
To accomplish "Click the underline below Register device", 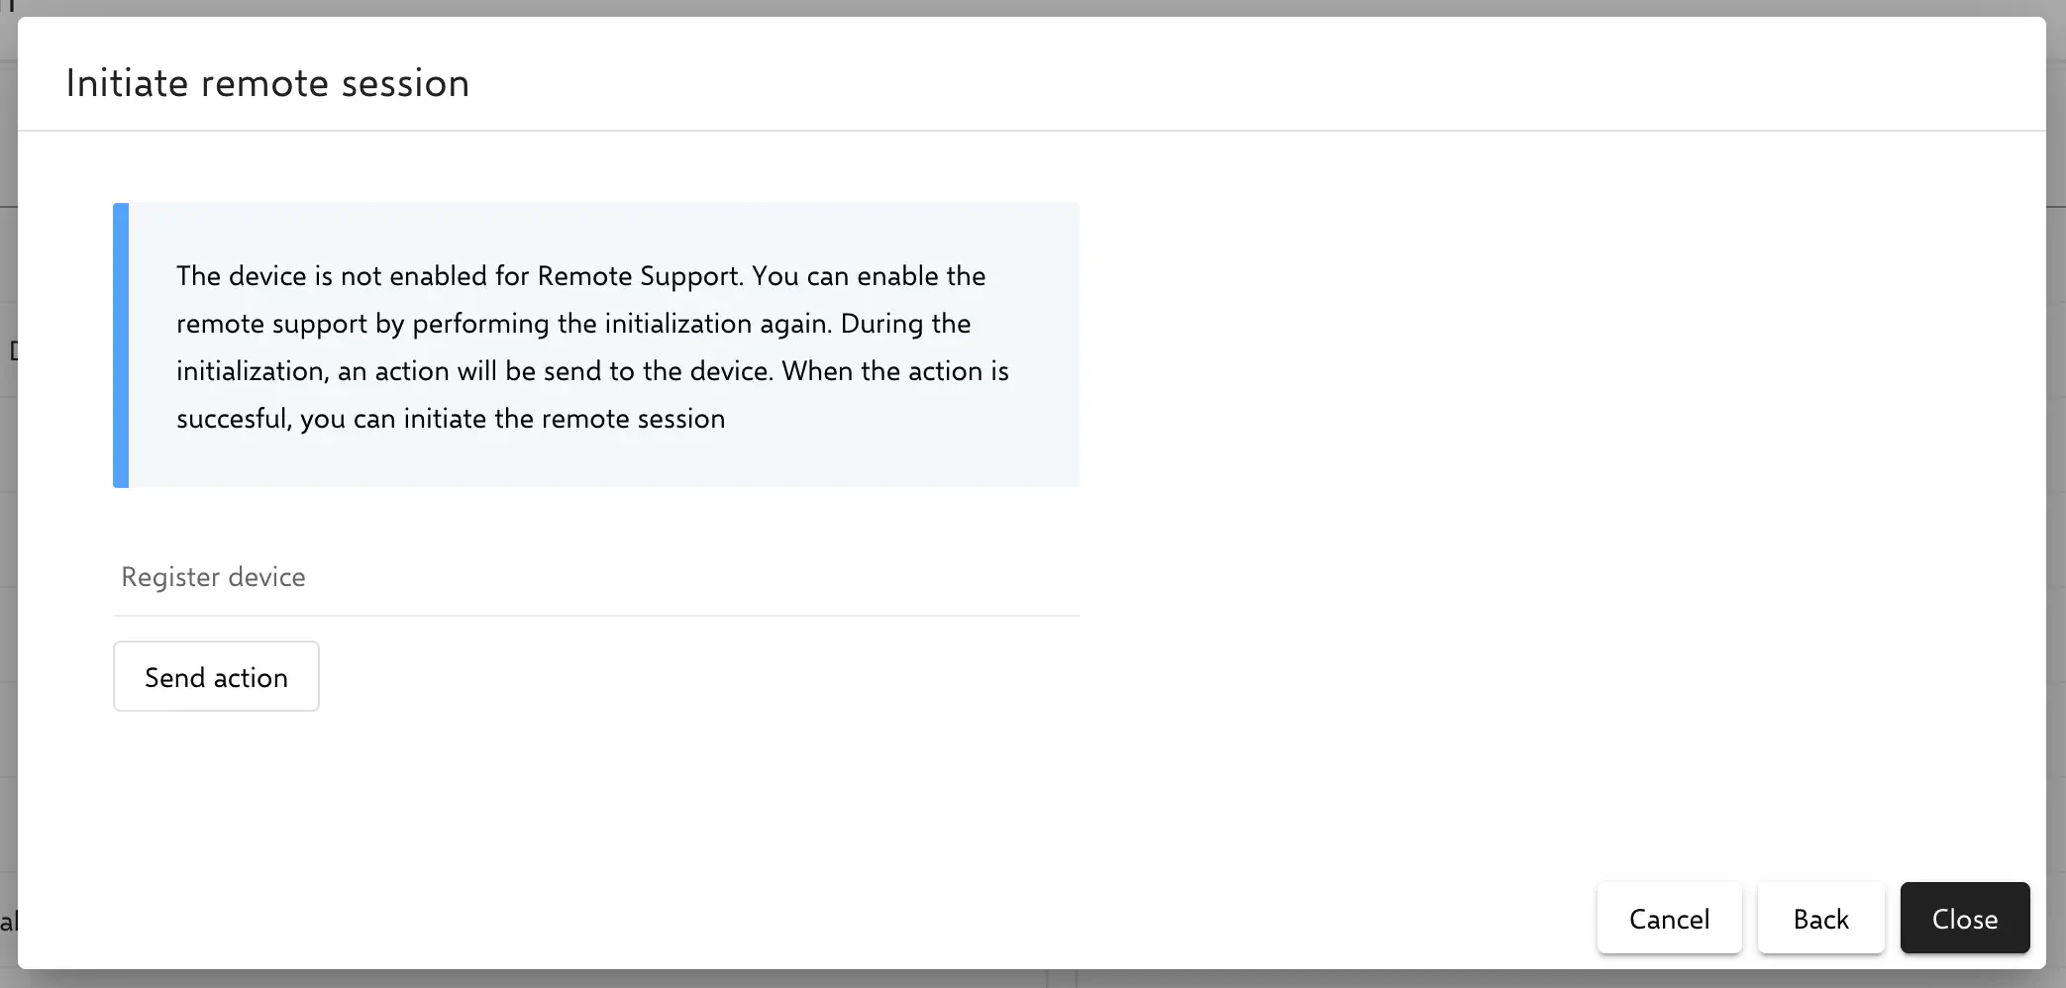I will [594, 614].
